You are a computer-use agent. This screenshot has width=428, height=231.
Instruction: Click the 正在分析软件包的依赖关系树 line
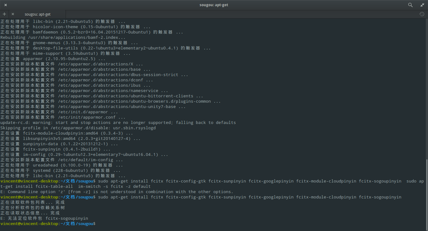click(x=33, y=208)
